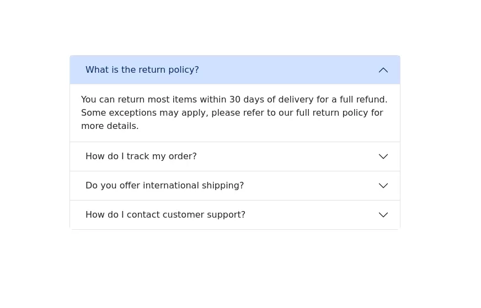Expand "Do you offer international shipping?"
Screen dimensions: 481x308
[x=234, y=186]
